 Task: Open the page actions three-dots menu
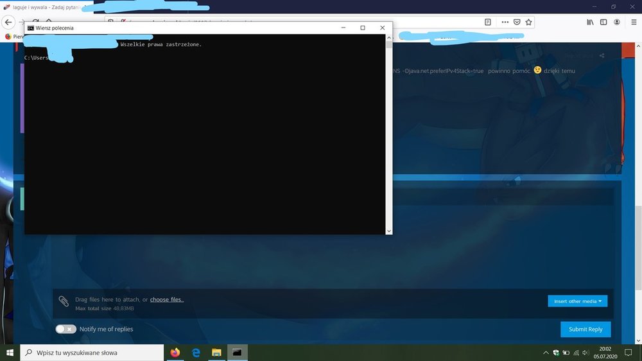point(505,22)
